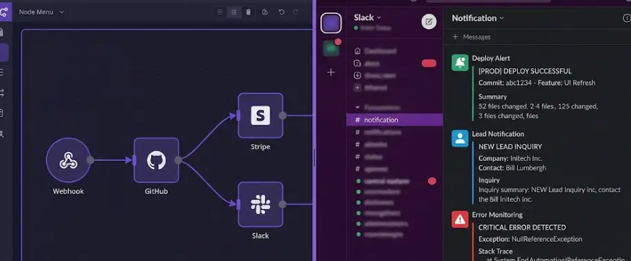This screenshot has width=631, height=261.
Task: Add a workspace with the plus icon
Action: (331, 72)
